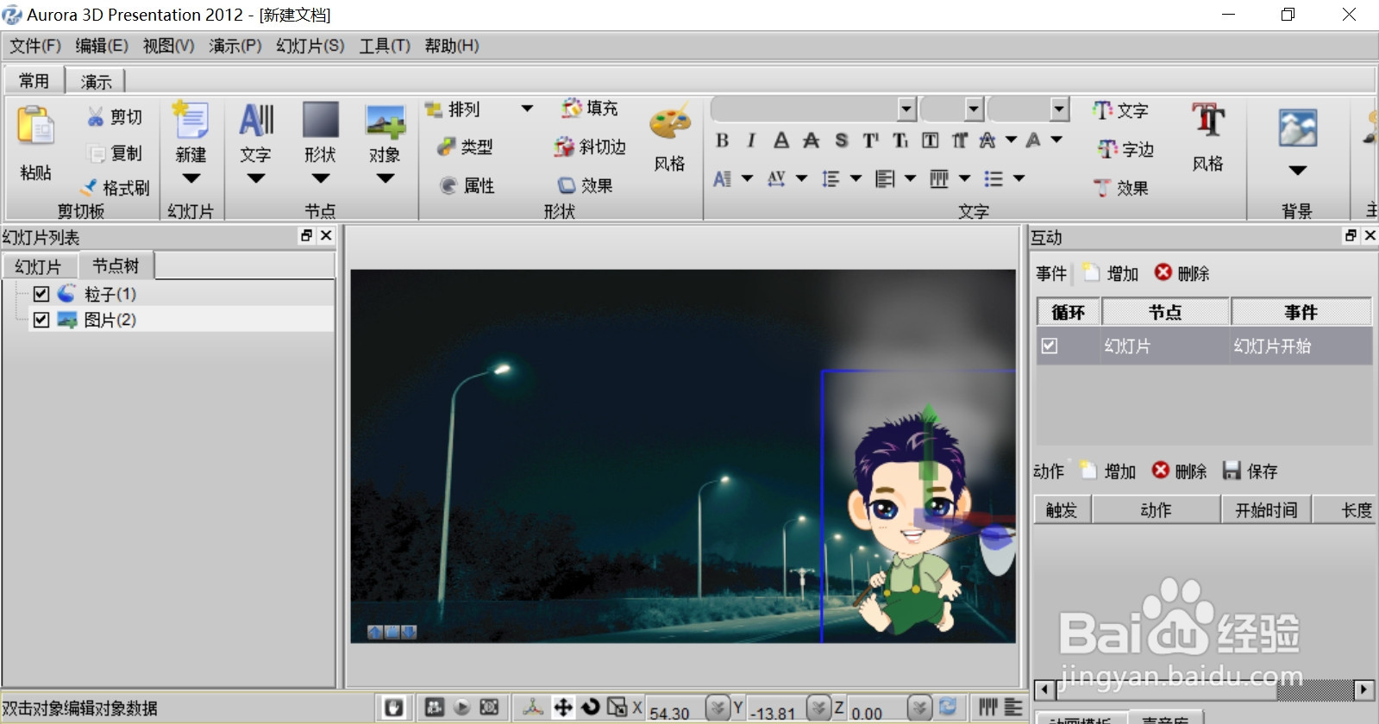Open the 幻灯片(S) menu
This screenshot has height=724, width=1379.
(x=310, y=46)
